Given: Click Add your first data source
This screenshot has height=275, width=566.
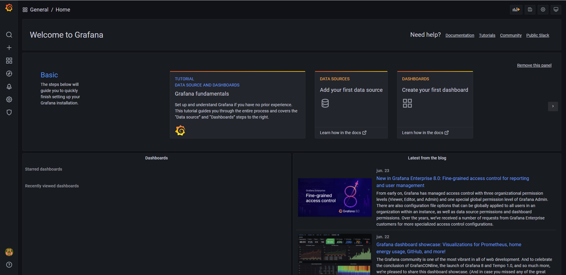Looking at the screenshot, I should [x=351, y=90].
